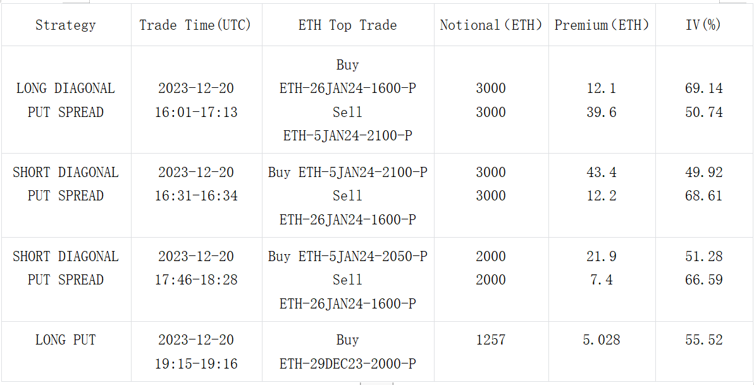
Task: Select the Buy ETH-5JAN24-2050-P trade text
Action: (347, 256)
